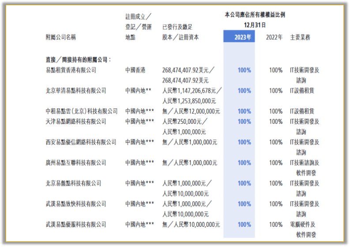350x247 pixels.
Task: Click the '2022年' column header
Action: (x=274, y=37)
